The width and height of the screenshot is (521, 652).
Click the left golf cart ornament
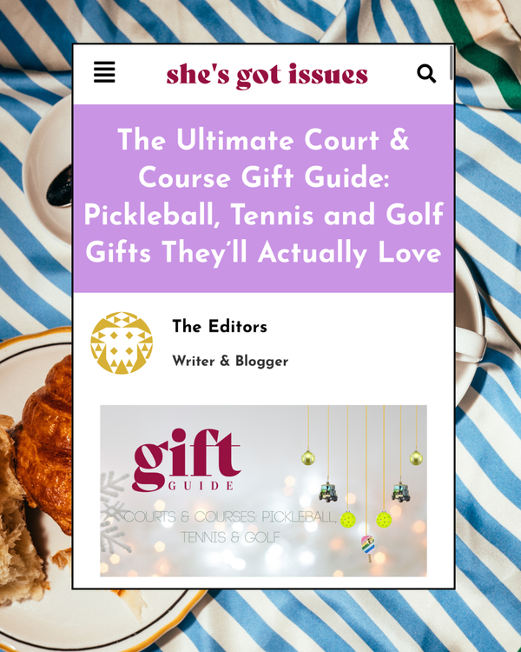tap(328, 492)
